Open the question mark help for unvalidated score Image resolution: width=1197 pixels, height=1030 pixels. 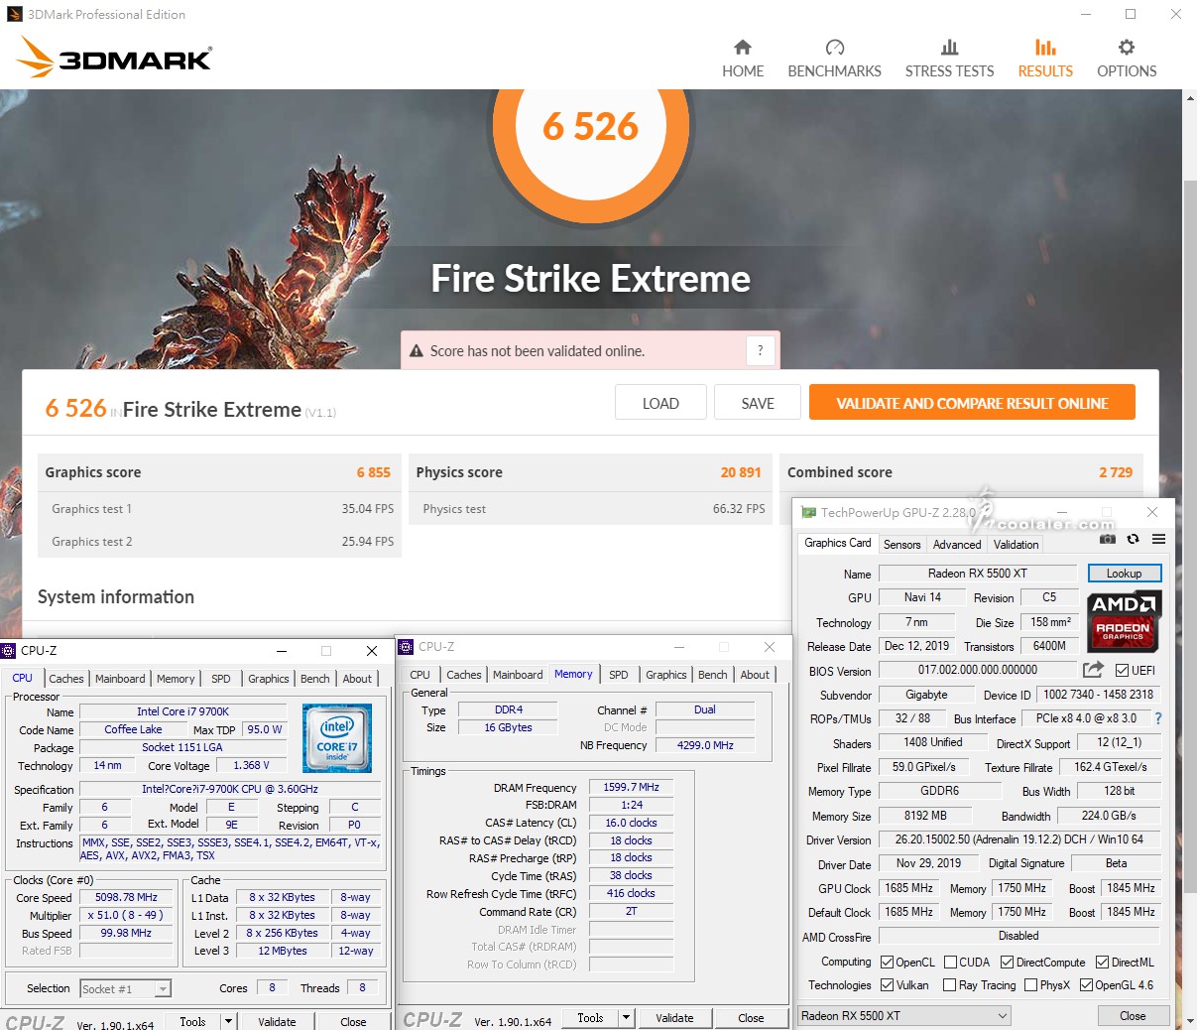[x=761, y=350]
